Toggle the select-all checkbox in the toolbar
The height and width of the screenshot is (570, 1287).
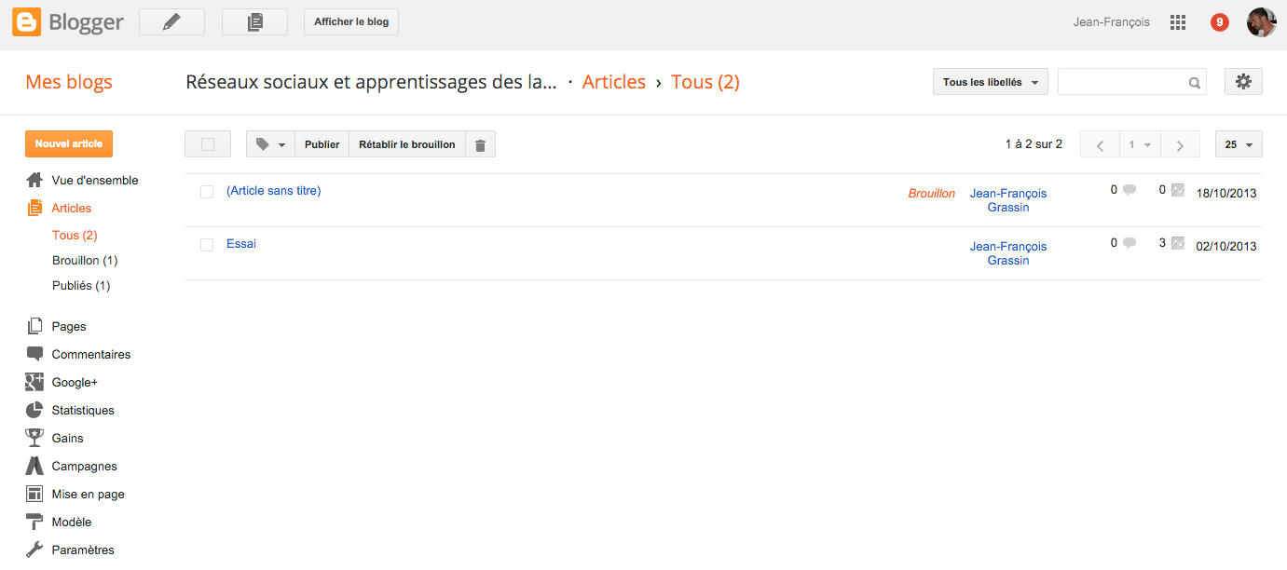(208, 144)
